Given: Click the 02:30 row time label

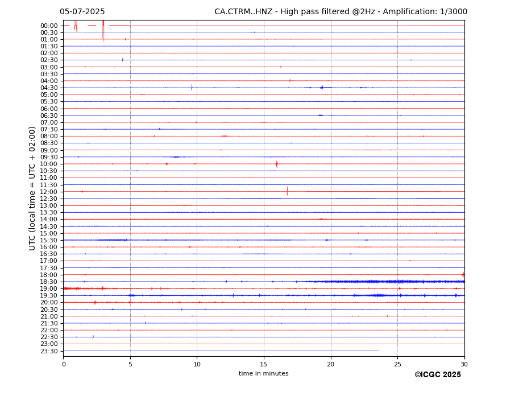Looking at the screenshot, I should (49, 60).
